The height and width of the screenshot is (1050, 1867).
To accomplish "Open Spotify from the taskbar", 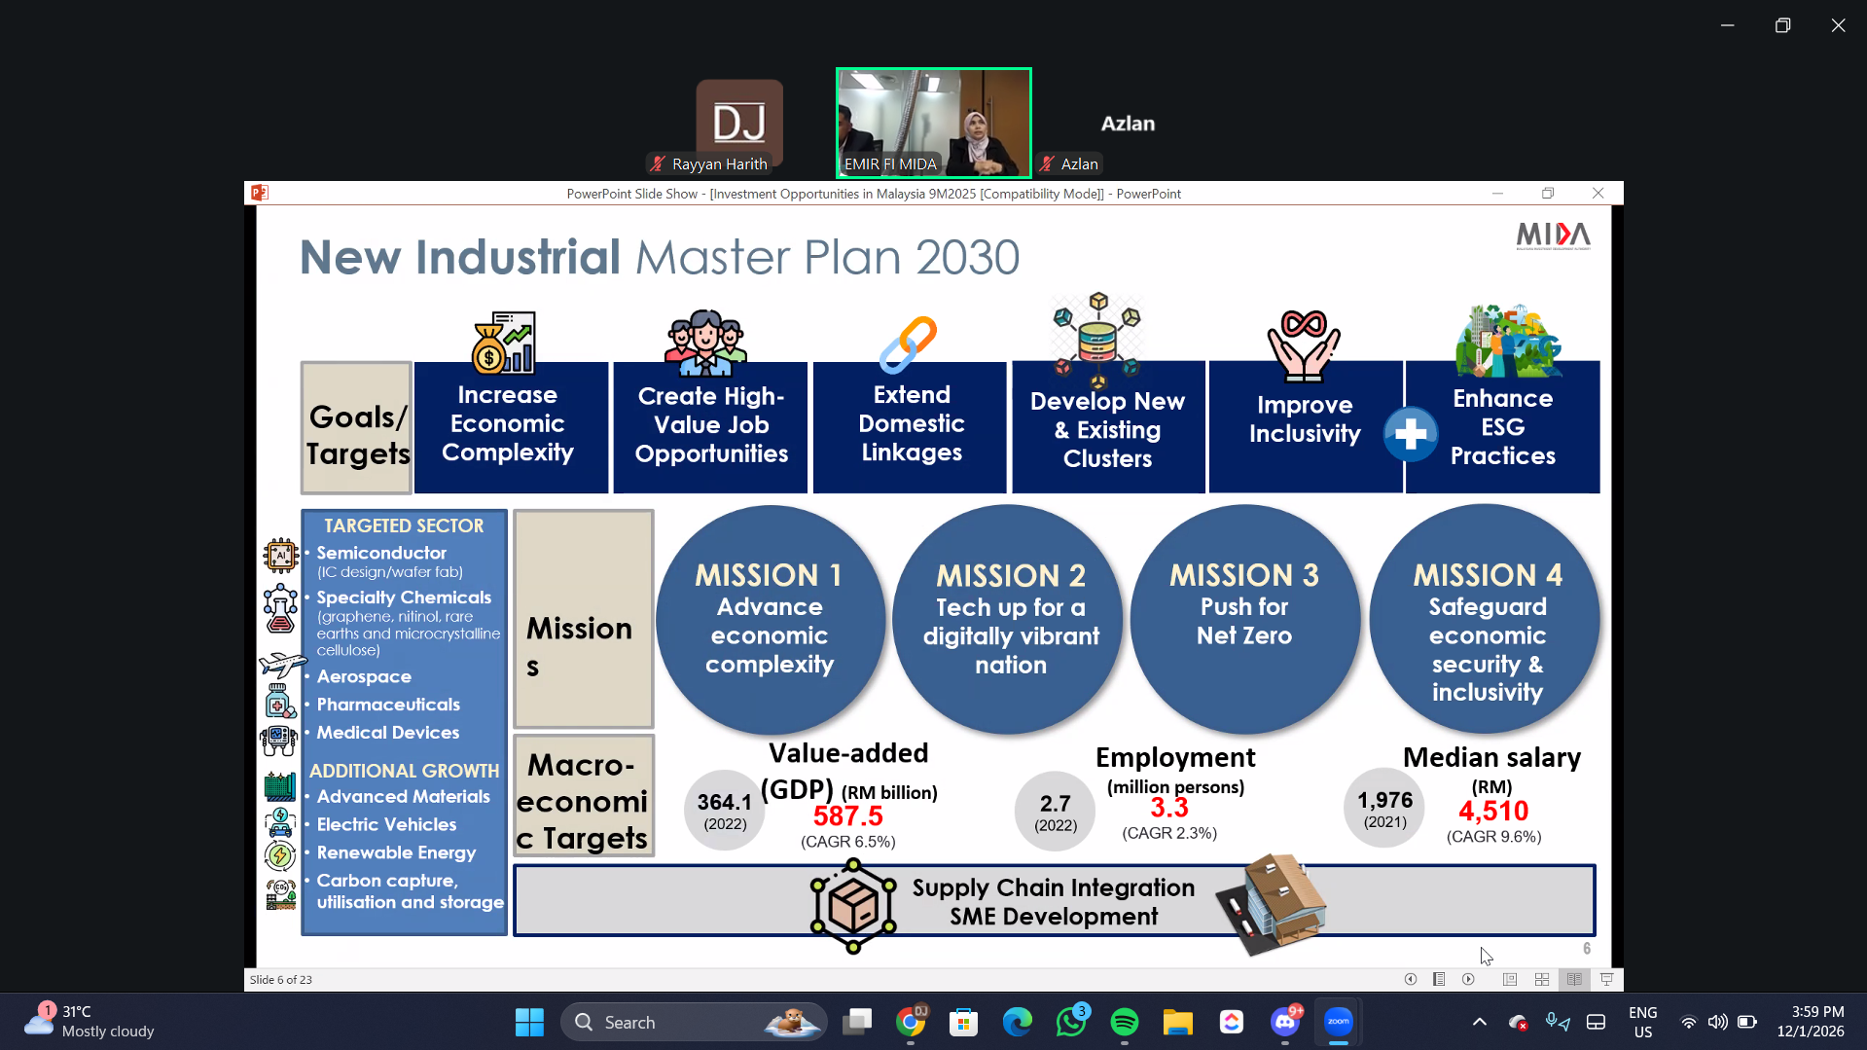I will coord(1124,1022).
